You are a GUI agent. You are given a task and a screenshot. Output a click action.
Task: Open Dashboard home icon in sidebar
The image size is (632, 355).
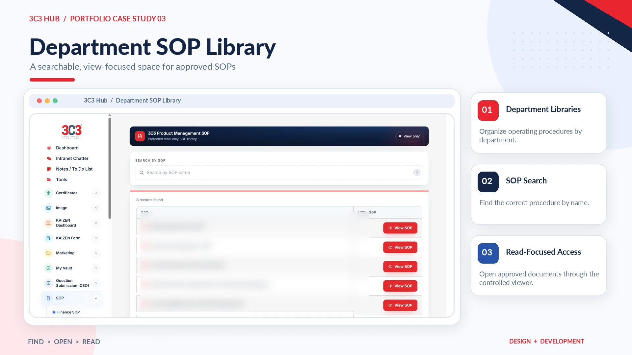click(x=49, y=148)
